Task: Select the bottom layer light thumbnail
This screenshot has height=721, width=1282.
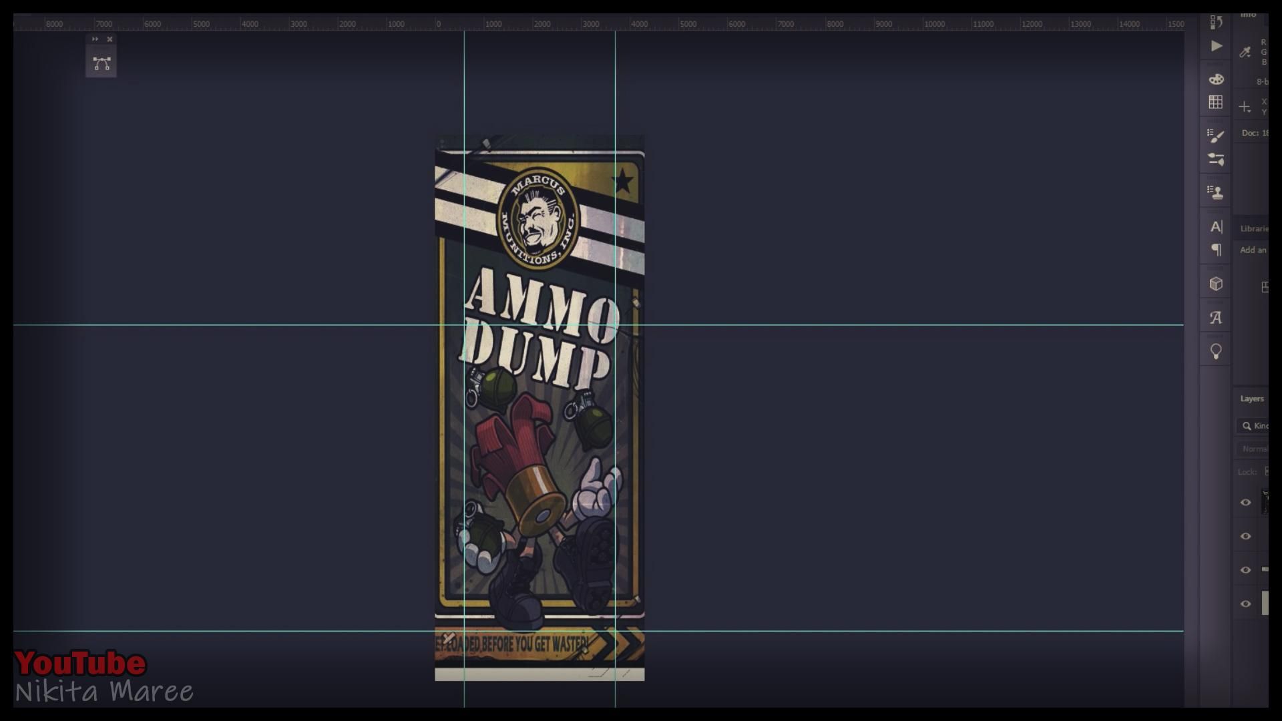Action: pos(1265,604)
